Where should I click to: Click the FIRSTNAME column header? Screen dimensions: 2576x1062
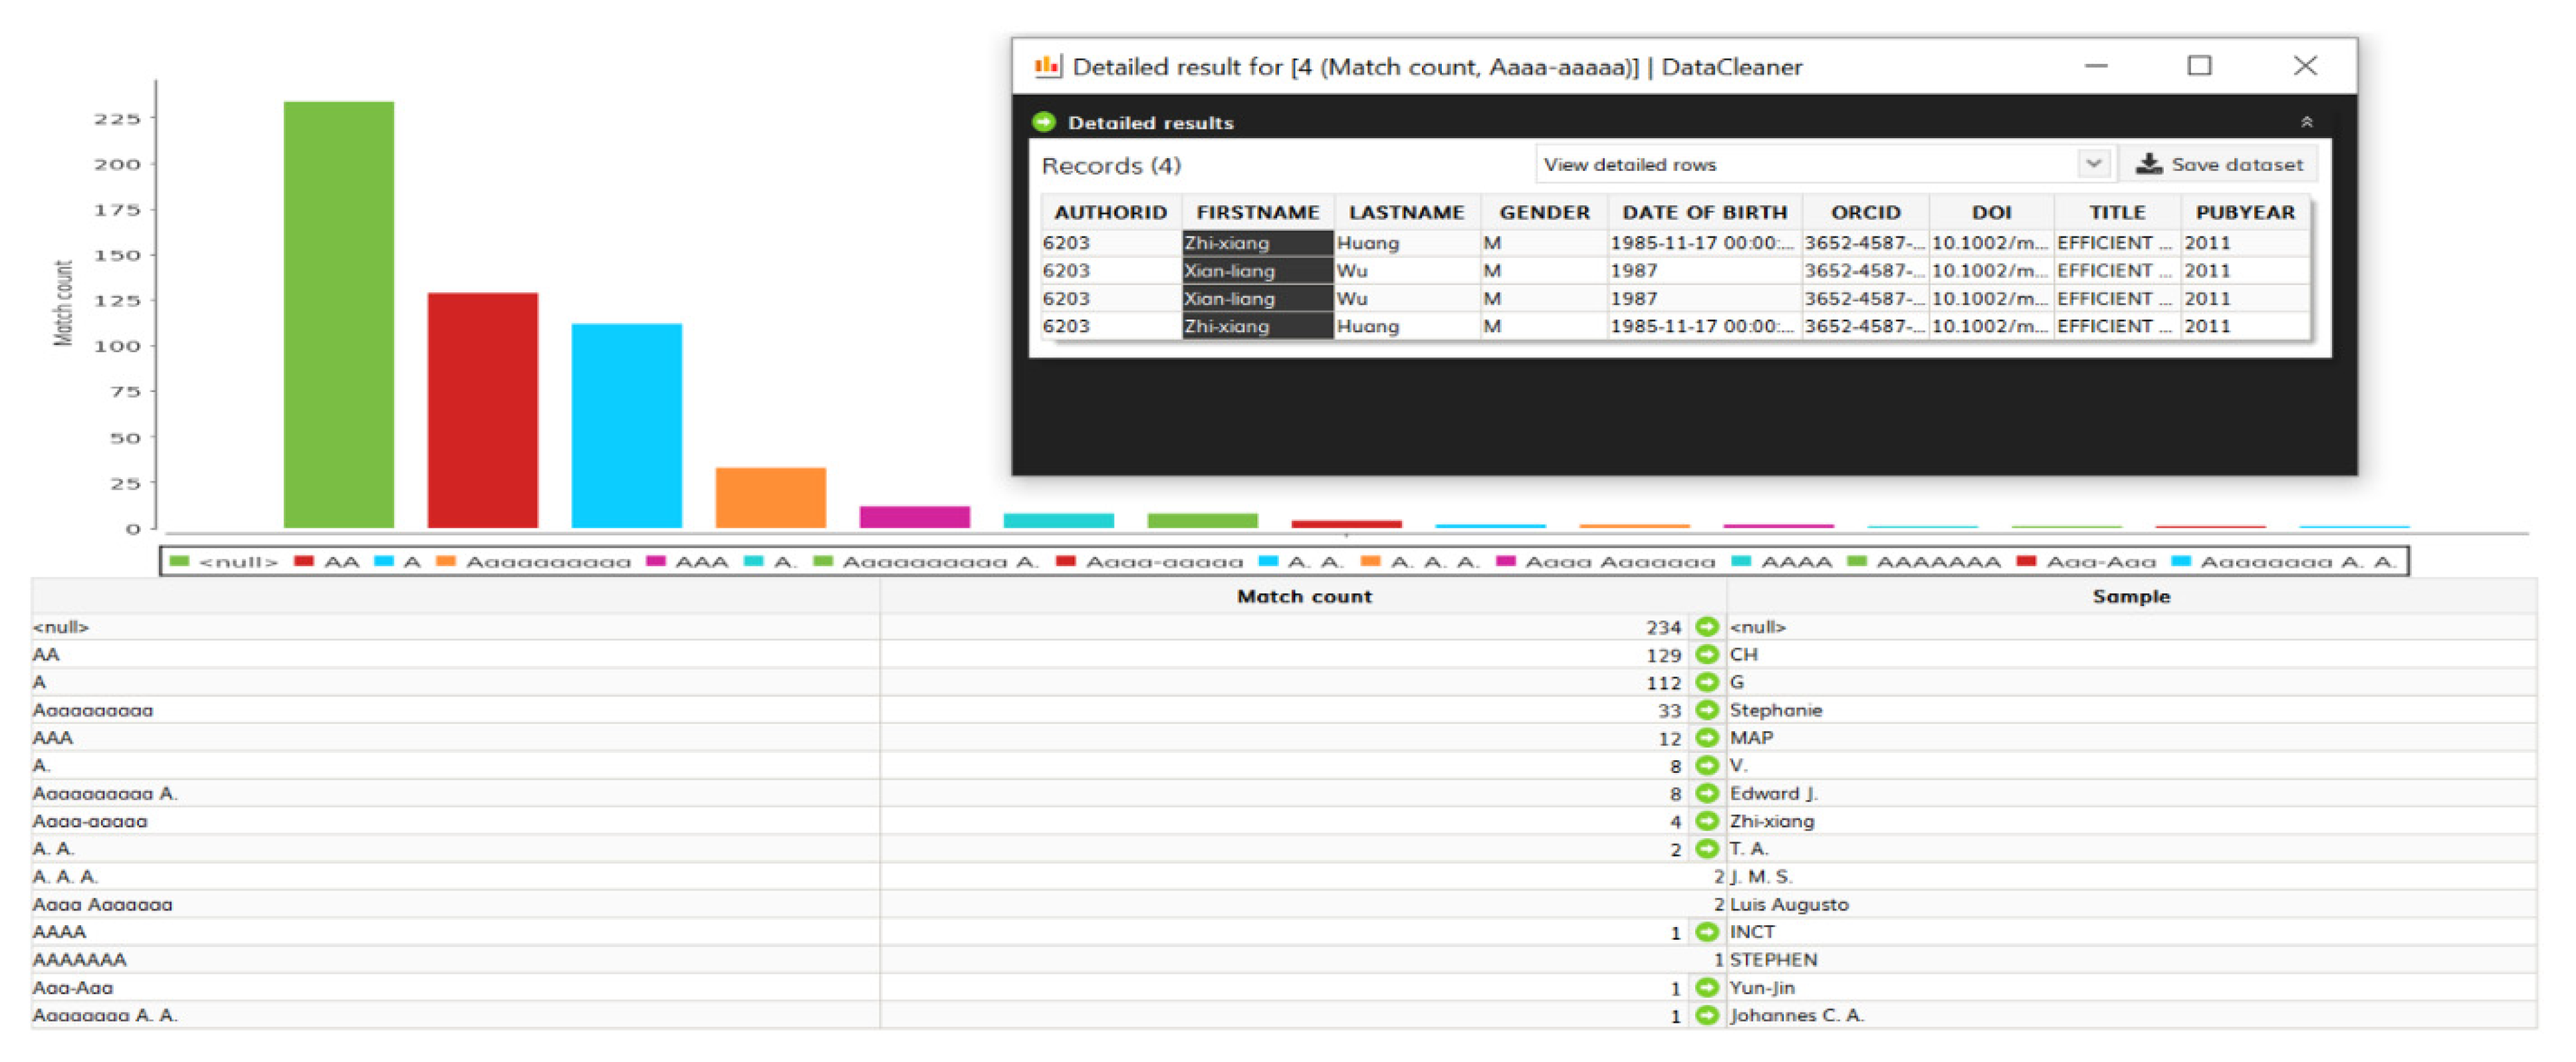tap(1257, 212)
